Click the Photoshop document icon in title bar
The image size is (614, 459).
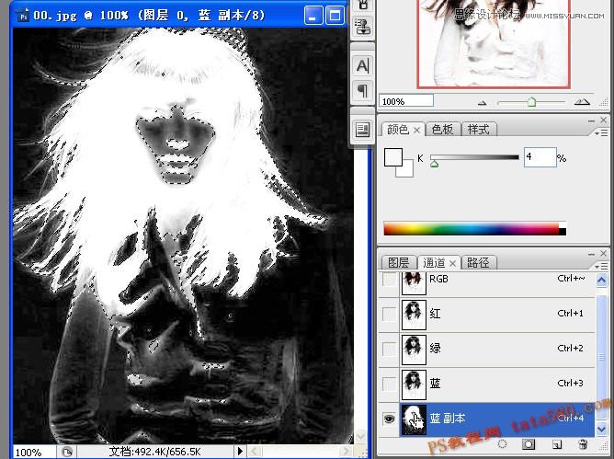click(24, 16)
